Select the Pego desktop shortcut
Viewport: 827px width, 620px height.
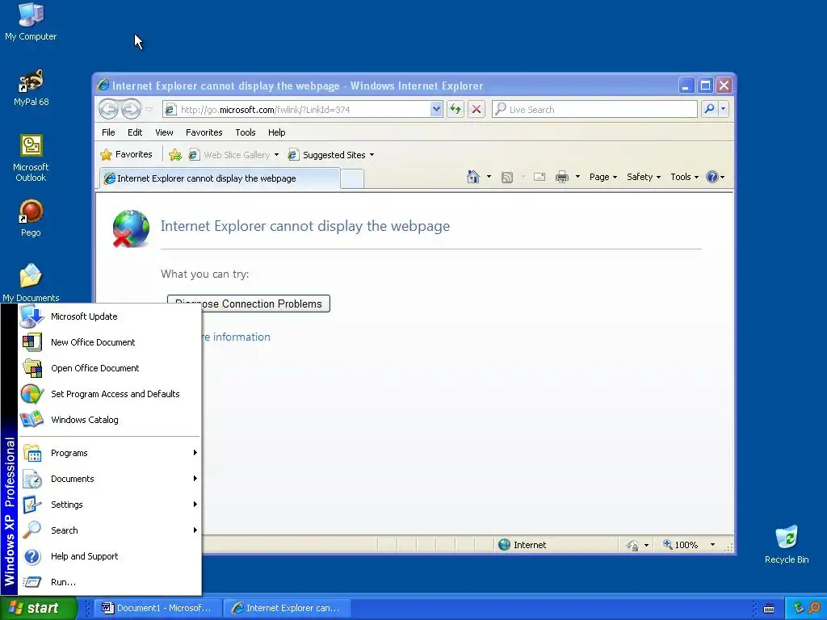31,218
